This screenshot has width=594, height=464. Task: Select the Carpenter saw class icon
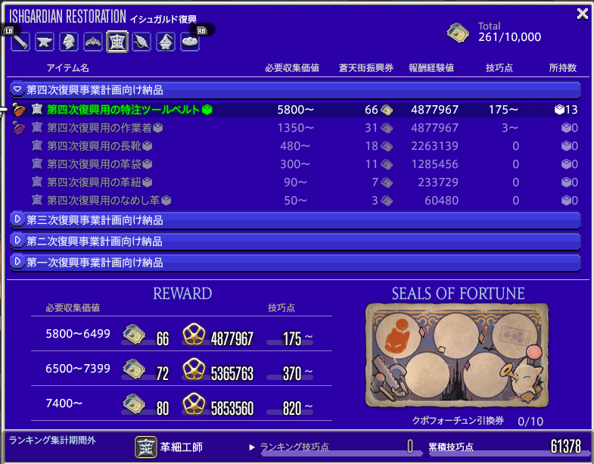pos(20,42)
